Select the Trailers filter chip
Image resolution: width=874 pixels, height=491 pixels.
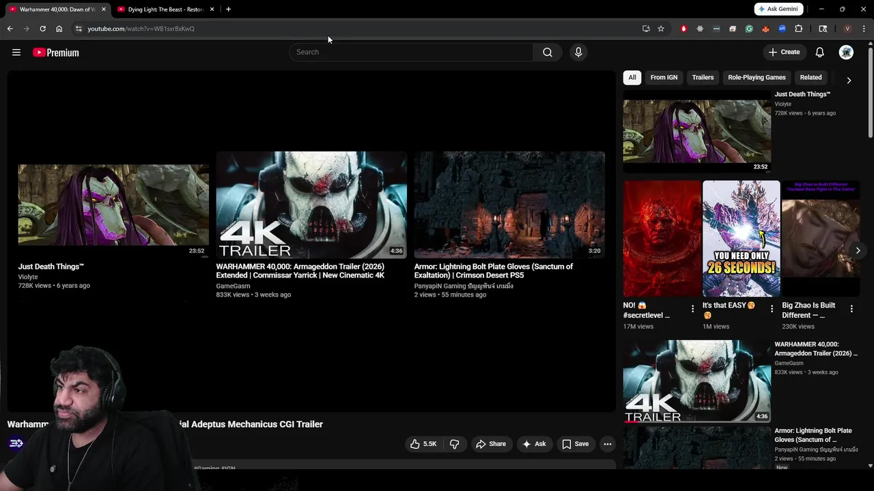click(703, 78)
